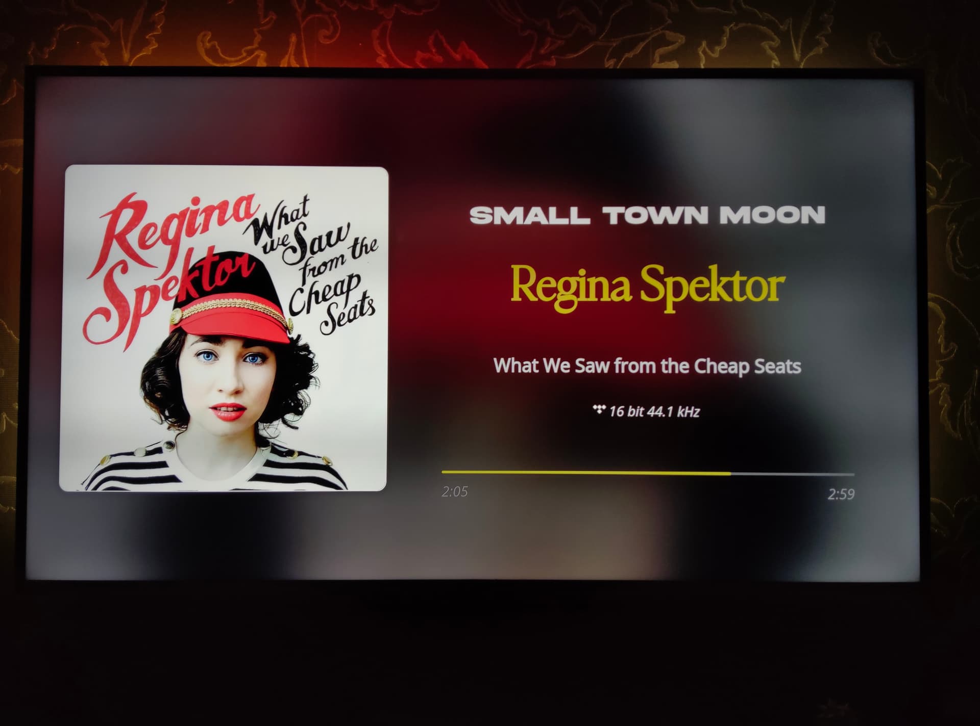This screenshot has width=980, height=726.
Task: Open the yellow Regina Spektor artist name
Action: [x=647, y=287]
